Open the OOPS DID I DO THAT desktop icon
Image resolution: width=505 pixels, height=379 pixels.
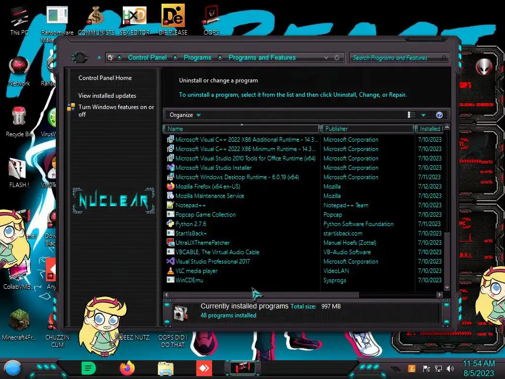[173, 341]
